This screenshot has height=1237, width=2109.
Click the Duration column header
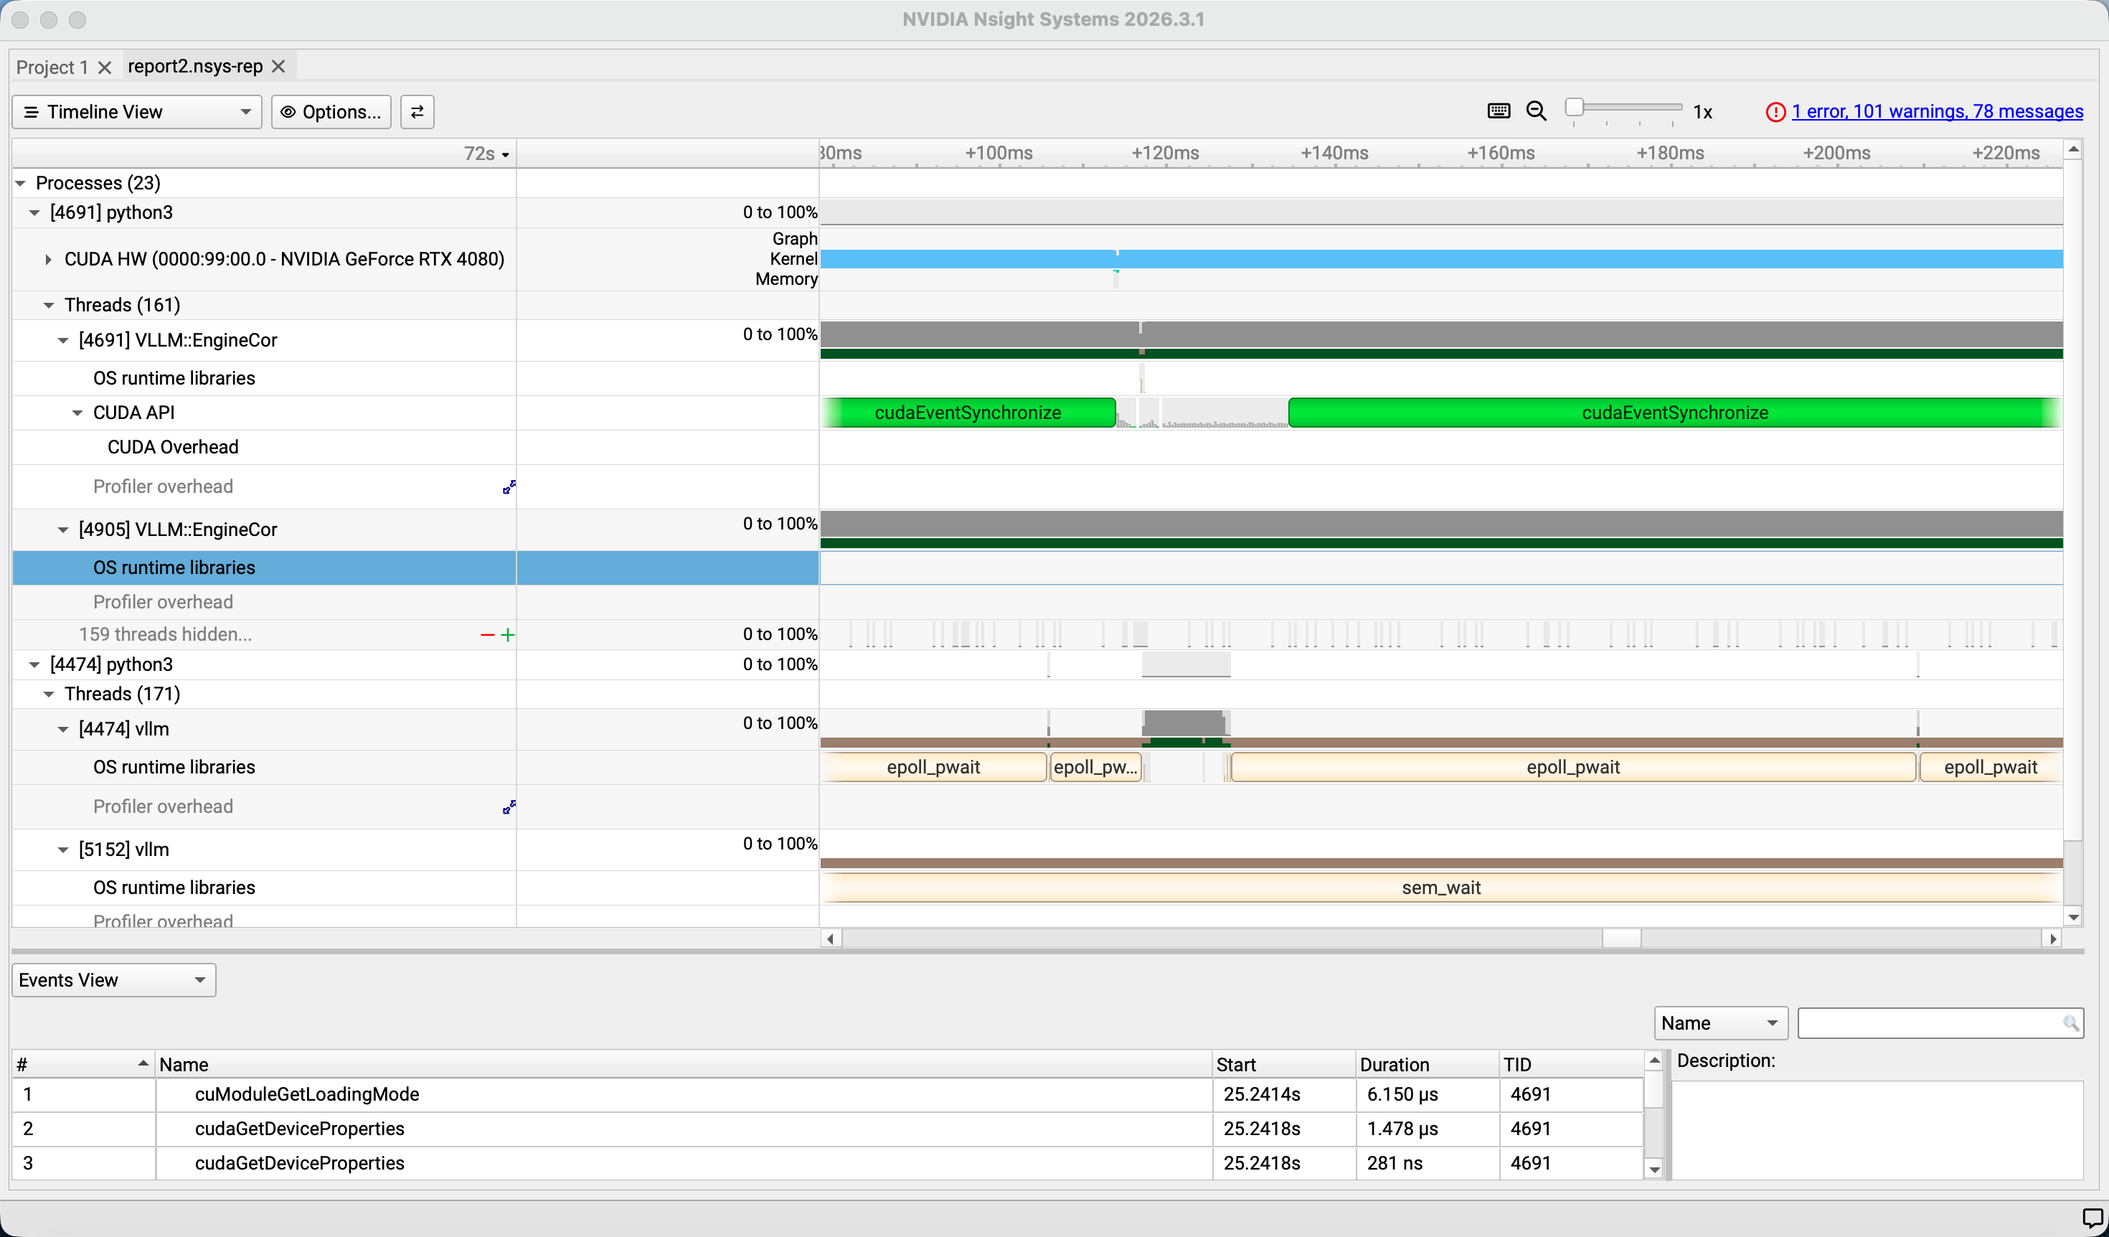click(x=1427, y=1064)
